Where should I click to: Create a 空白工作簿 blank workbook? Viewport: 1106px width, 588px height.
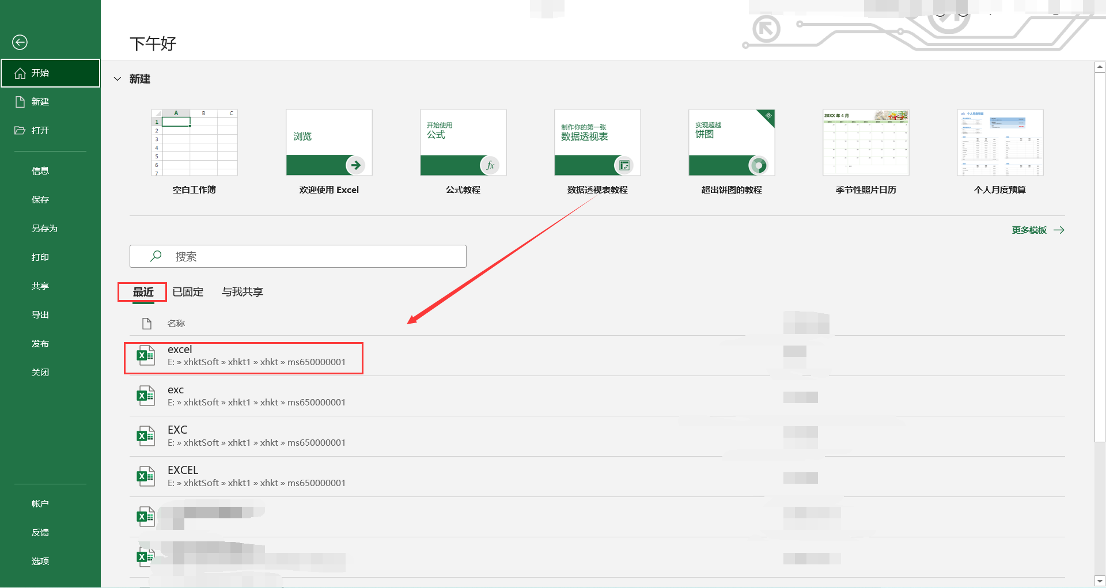pyautogui.click(x=194, y=152)
